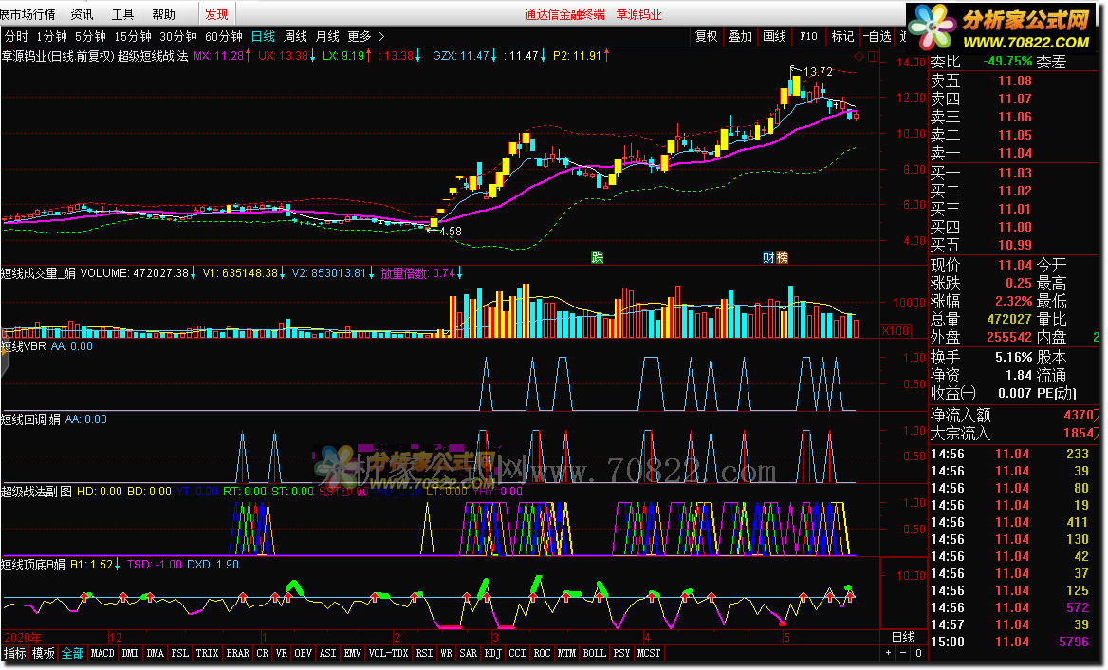The height and width of the screenshot is (670, 1108).
Task: Select the BOLL indicator tab
Action: (x=594, y=653)
